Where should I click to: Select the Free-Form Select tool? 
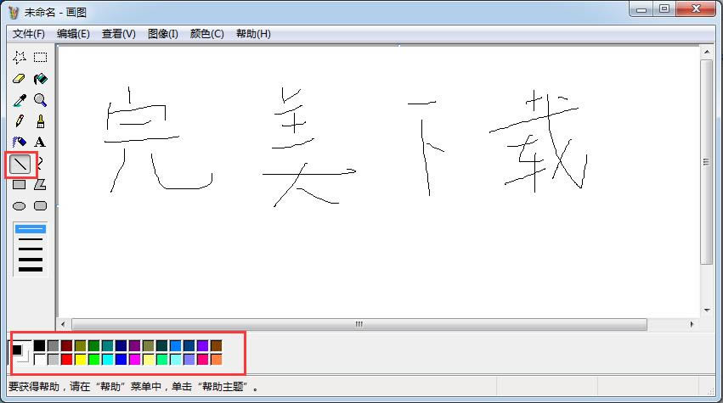pos(20,57)
